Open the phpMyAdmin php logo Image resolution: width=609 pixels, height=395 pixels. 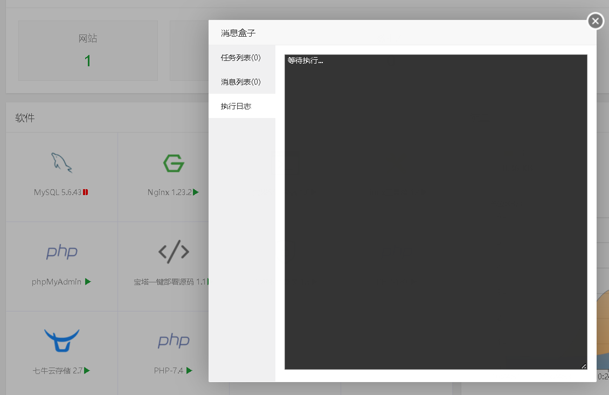point(62,252)
